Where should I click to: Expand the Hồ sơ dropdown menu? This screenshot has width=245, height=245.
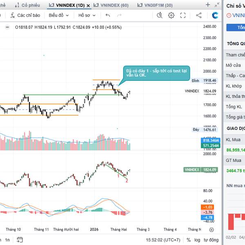[87, 16]
